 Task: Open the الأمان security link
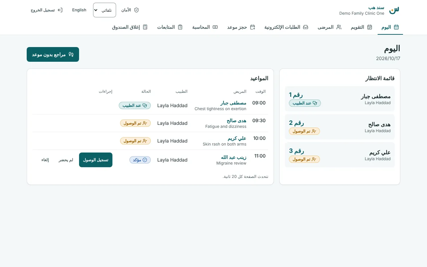click(130, 10)
